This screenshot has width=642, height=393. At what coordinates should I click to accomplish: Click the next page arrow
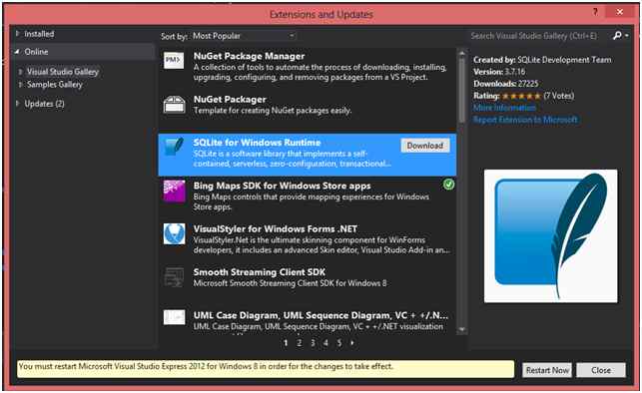click(x=352, y=343)
